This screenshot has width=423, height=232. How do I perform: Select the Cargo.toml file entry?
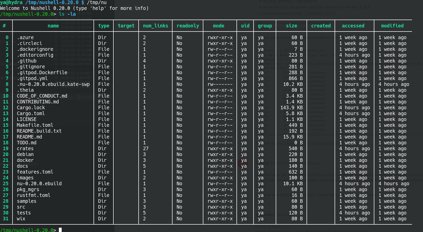[31, 113]
